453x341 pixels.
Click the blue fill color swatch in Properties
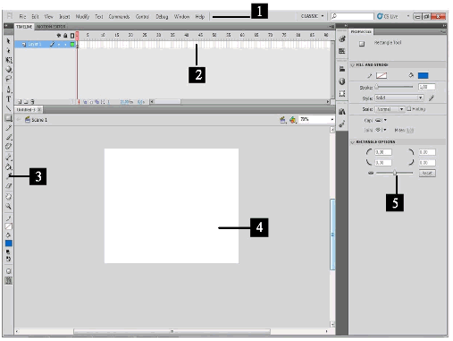click(423, 75)
